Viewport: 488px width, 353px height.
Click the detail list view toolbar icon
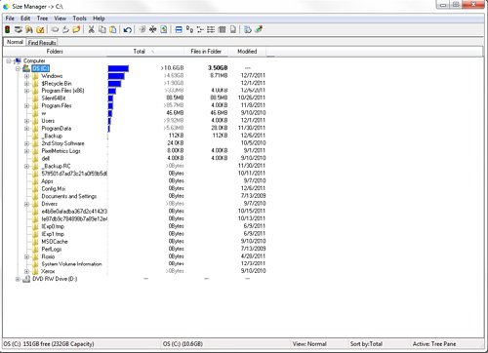click(x=211, y=29)
